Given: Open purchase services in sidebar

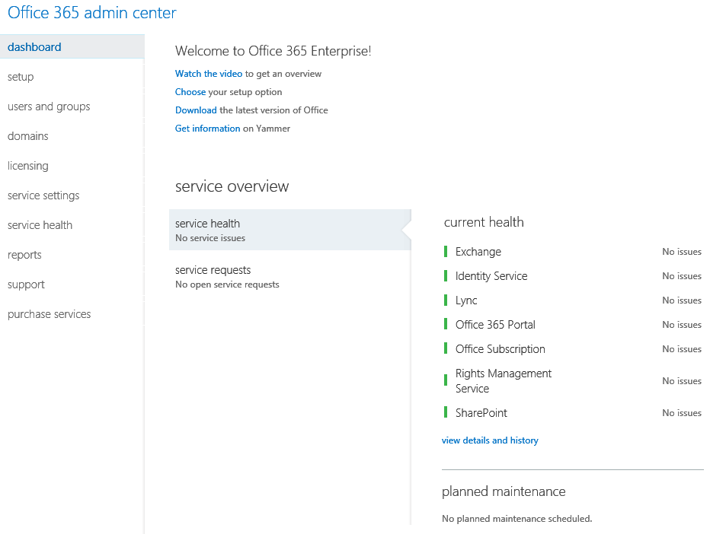Looking at the screenshot, I should click(x=49, y=314).
